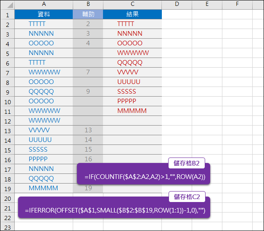
Task: Select column D header
Action: (x=177, y=5)
